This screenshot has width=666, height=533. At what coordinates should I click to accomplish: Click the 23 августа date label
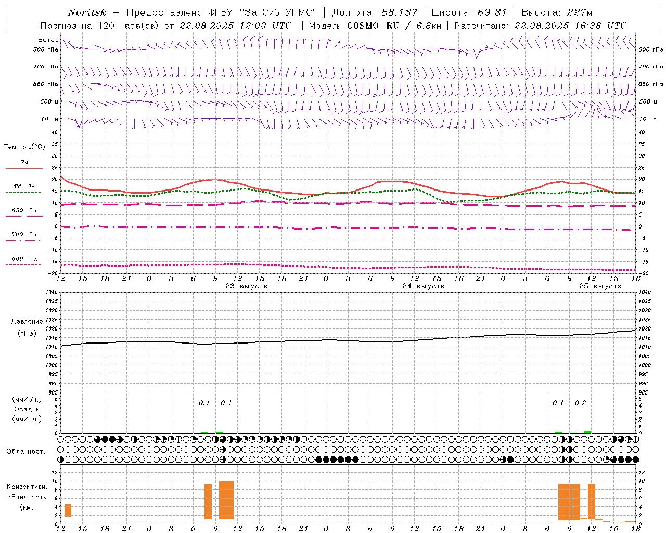click(247, 286)
